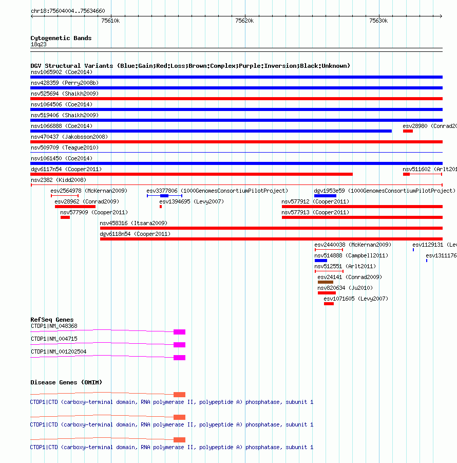Click the nsv458316 (Itsara2009) variant label
The image size is (457, 463).
click(134, 223)
